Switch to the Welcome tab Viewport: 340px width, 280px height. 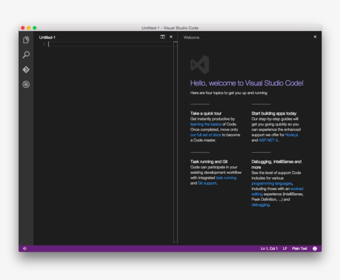pyautogui.click(x=192, y=37)
